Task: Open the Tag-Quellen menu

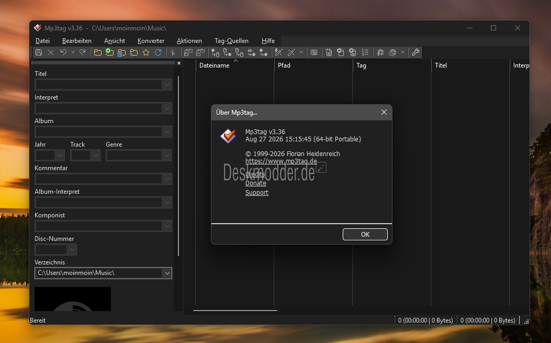Action: click(x=231, y=41)
